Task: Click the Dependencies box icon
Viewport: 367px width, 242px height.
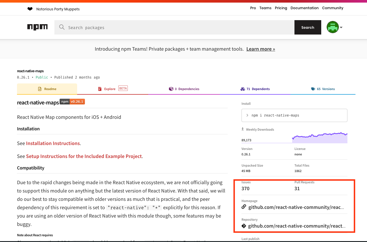Action: click(x=171, y=89)
